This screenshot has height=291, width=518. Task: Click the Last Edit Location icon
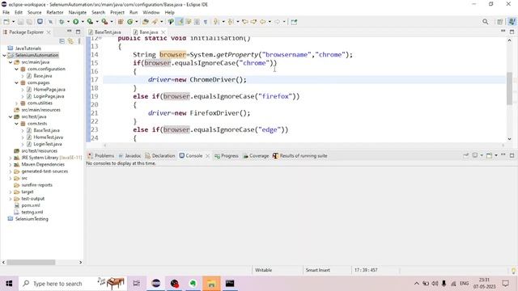pos(244,22)
